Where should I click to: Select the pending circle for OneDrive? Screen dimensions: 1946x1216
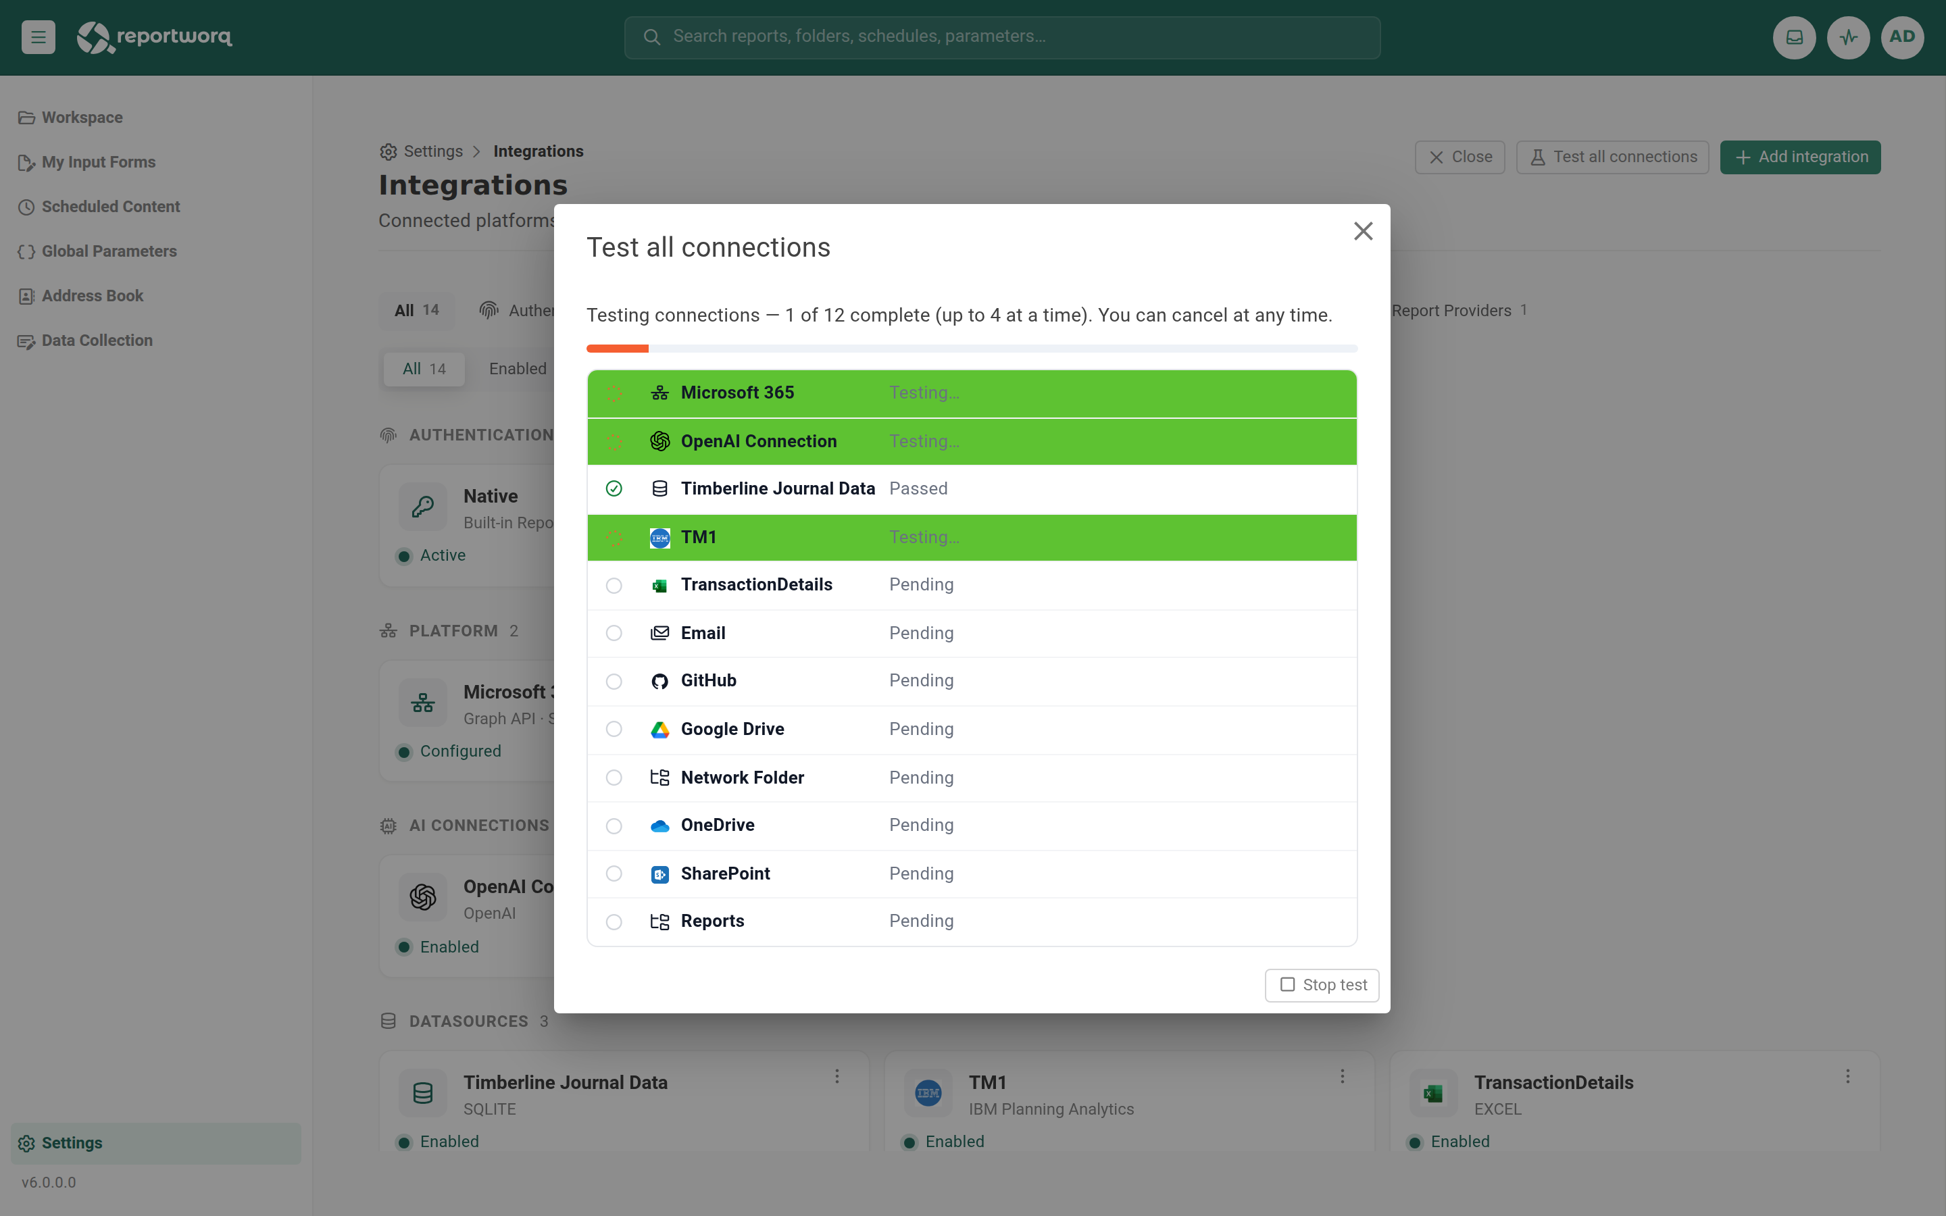[x=614, y=826]
